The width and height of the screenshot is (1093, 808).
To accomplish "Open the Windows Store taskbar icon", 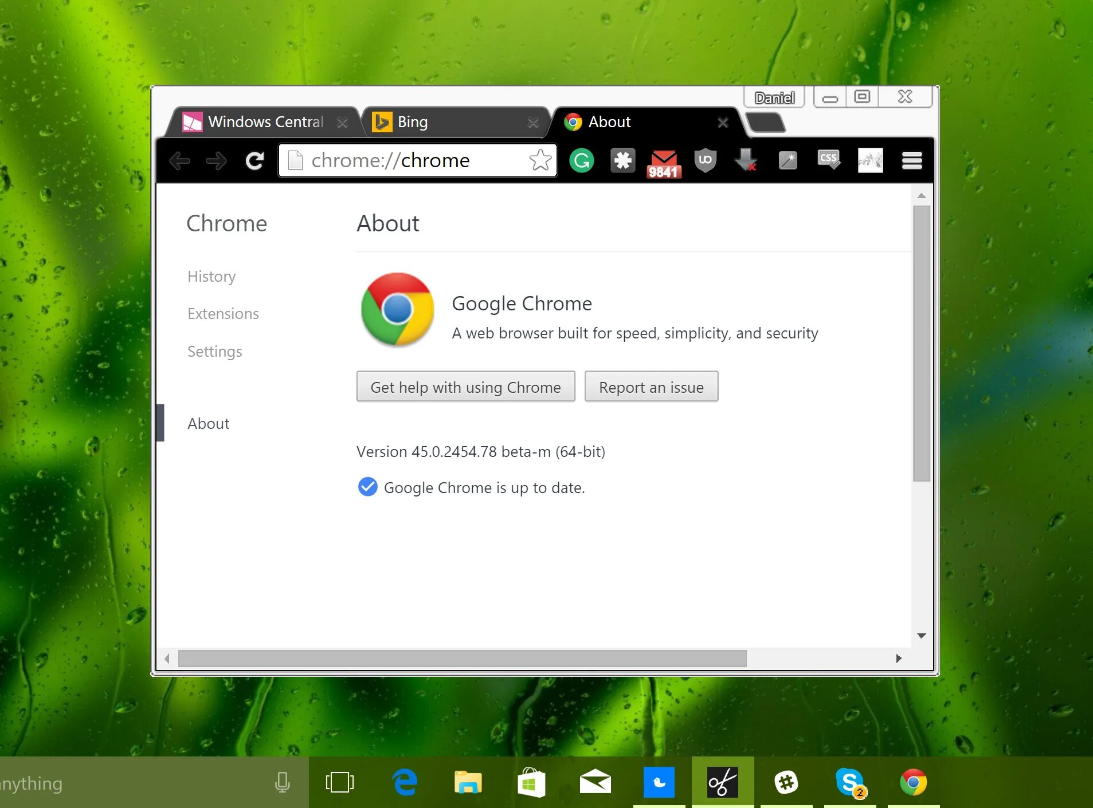I will click(x=531, y=782).
